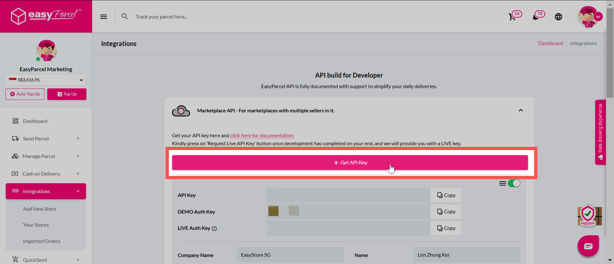The image size is (614, 264).
Task: Open Rate Booking Experience side tab
Action: click(x=600, y=132)
